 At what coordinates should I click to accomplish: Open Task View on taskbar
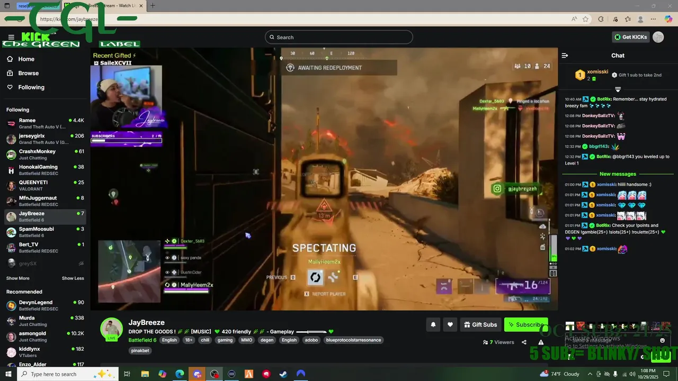point(127,374)
